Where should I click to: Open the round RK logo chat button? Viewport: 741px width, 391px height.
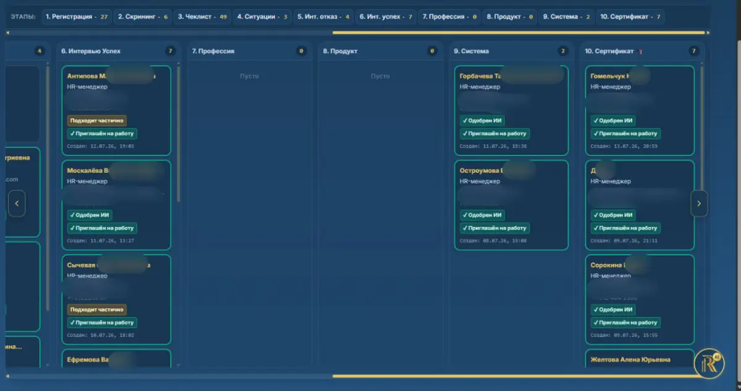tap(709, 364)
